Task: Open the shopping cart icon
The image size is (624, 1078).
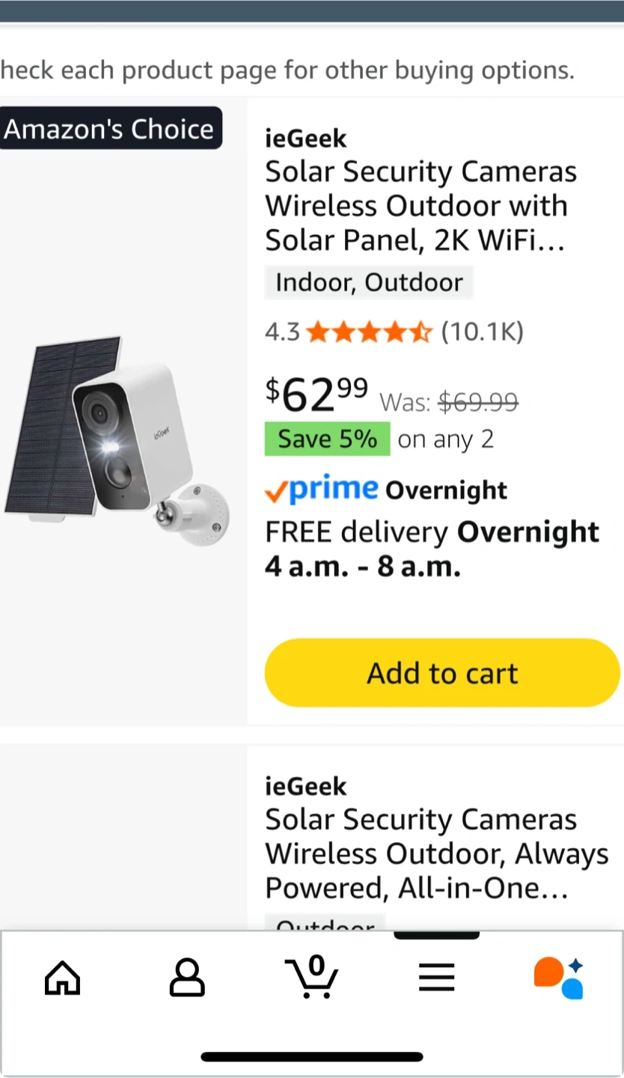Action: [x=312, y=978]
